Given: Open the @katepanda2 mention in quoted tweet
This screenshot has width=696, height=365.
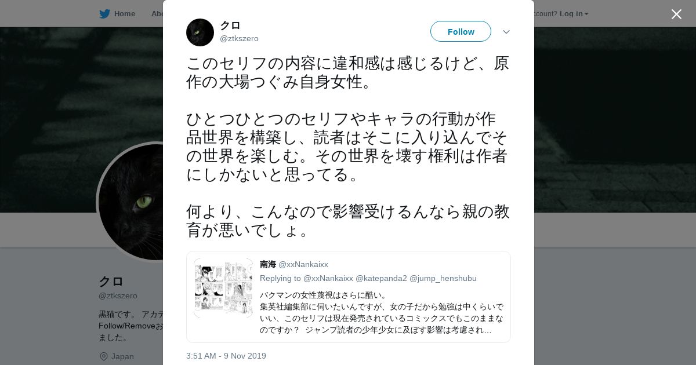Looking at the screenshot, I should (381, 279).
